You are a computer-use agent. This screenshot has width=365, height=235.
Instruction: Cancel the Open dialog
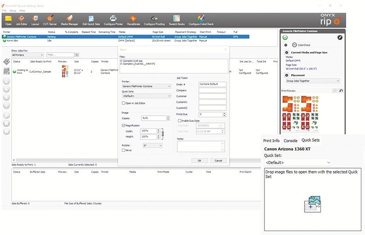point(218,160)
